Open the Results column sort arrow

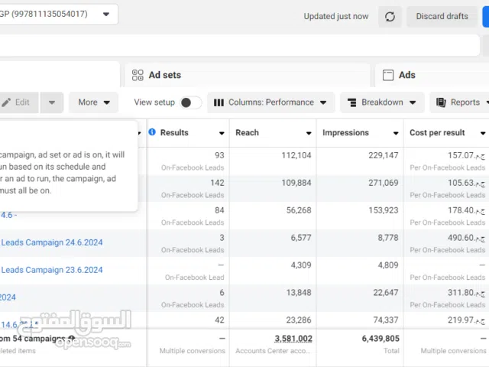tap(222, 133)
